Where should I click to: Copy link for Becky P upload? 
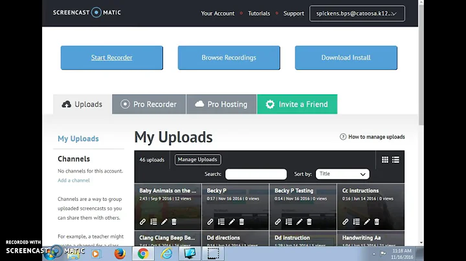[x=210, y=222]
